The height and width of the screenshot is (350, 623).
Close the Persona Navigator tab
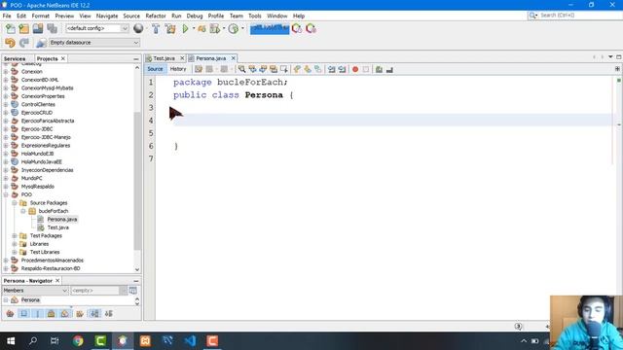[57, 281]
